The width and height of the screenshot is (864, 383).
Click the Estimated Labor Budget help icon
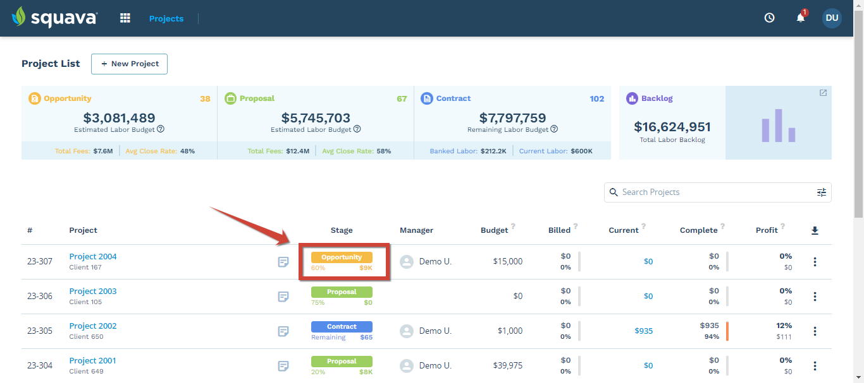tap(161, 129)
